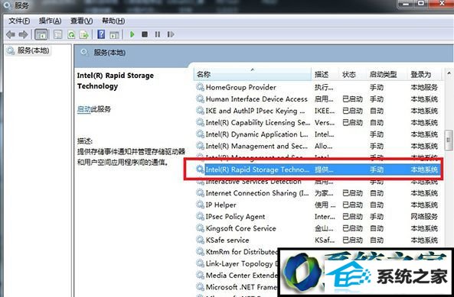Open the 查看(V) menu
Viewport: 454px width, 297px height.
[82, 21]
